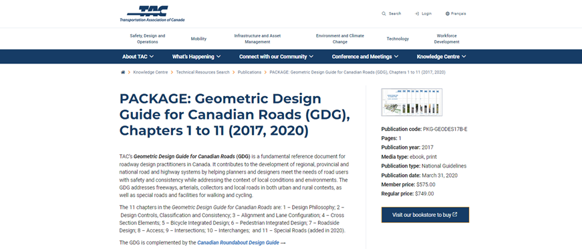582x249 pixels.
Task: Expand the Conference and Meetings chevron
Action: click(396, 57)
